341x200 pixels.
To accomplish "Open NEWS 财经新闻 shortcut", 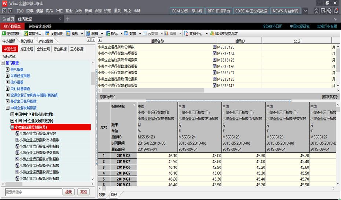I will [x=285, y=11].
